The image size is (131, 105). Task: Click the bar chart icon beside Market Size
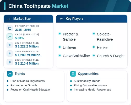click(9, 19)
